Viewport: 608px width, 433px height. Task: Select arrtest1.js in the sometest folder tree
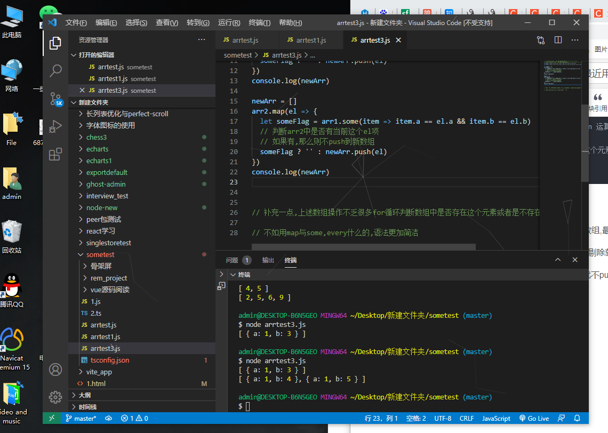click(142, 336)
